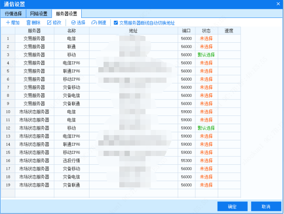
Task: Click port 55300 in row 16
Action: click(187, 160)
